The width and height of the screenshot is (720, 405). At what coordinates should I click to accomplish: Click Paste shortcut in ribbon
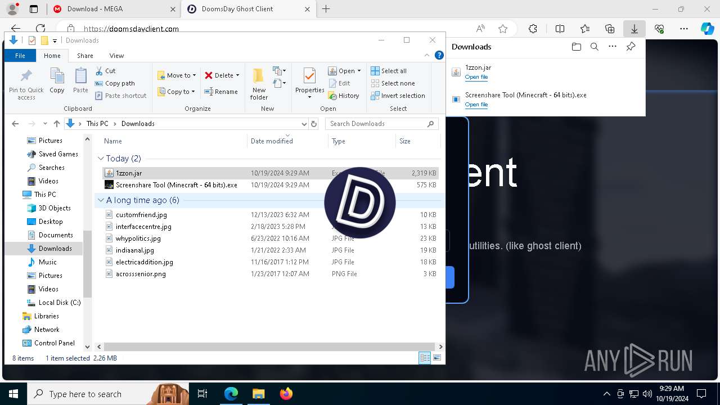121,96
